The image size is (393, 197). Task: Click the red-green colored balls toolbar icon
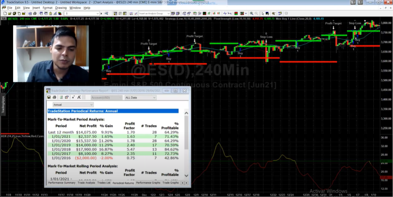[x=59, y=13]
